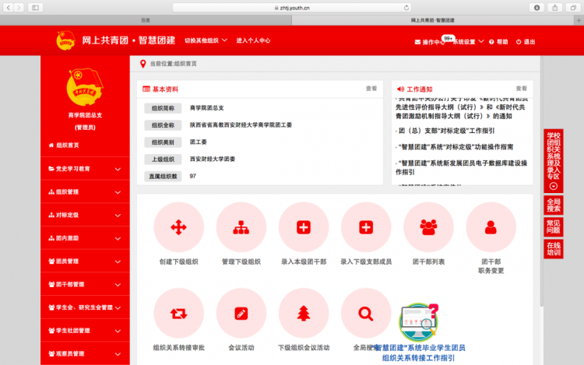Open 全局搜索 side floating tab
Screen dimensions: 584x365
[x=554, y=205]
